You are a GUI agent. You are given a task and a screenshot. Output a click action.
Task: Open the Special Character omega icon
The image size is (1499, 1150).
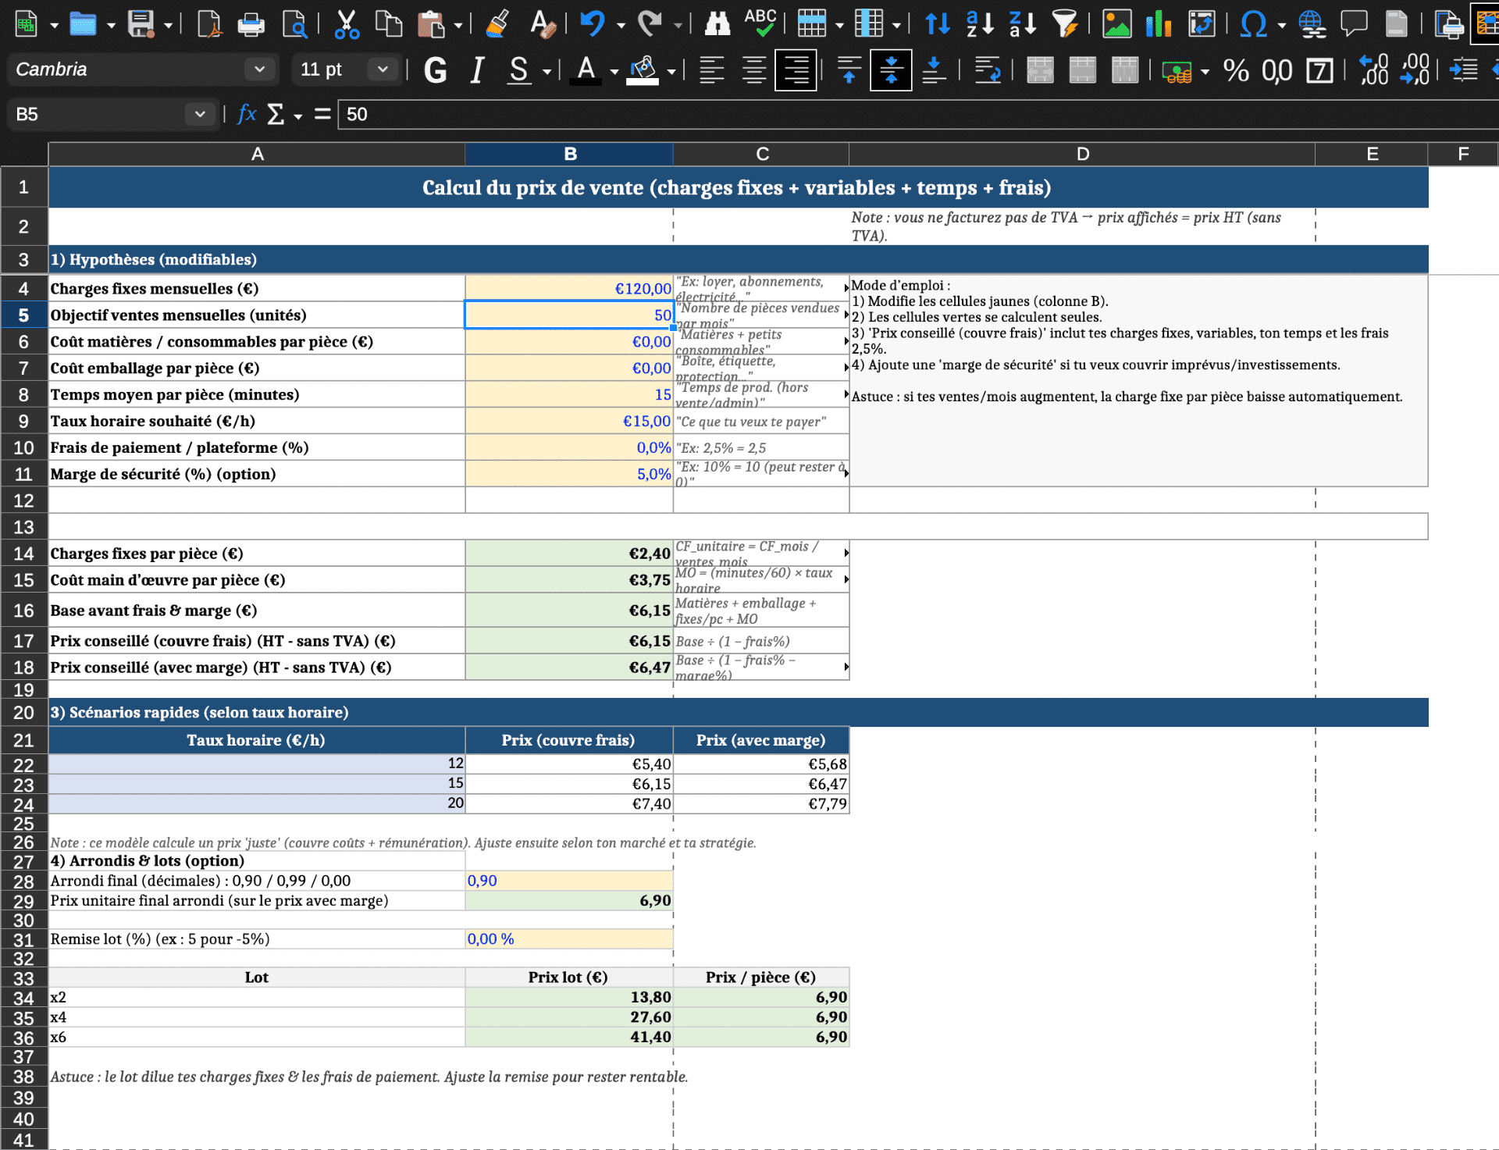click(1252, 24)
